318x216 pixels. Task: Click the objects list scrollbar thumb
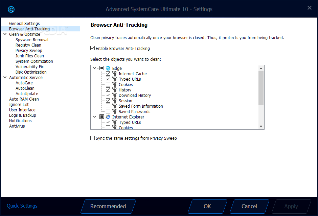pyautogui.click(x=261, y=88)
